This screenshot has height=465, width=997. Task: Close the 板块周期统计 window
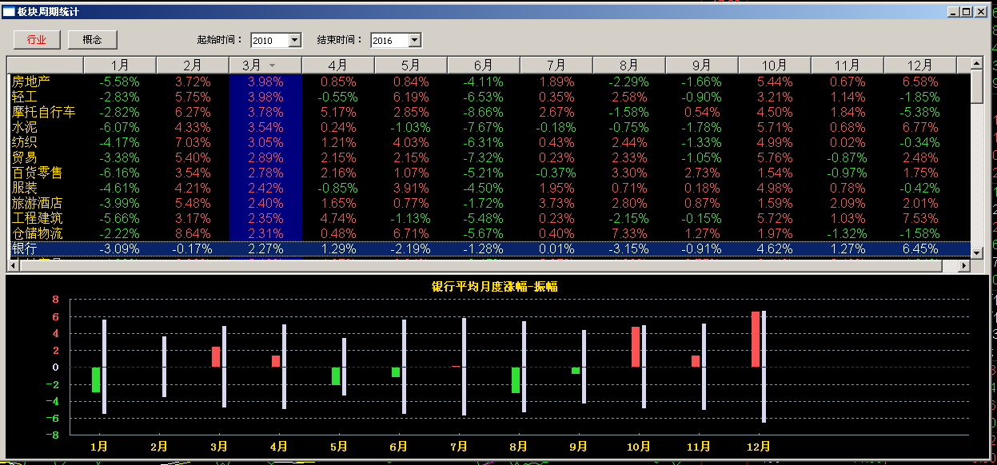(979, 12)
